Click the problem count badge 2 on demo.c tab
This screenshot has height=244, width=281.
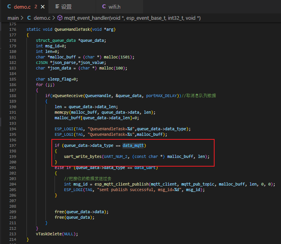pos(36,7)
